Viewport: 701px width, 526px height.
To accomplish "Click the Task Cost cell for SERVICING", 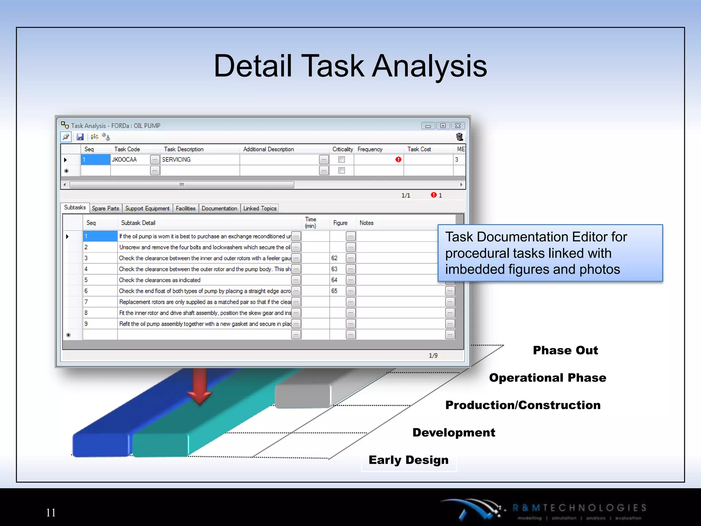I will (x=429, y=160).
